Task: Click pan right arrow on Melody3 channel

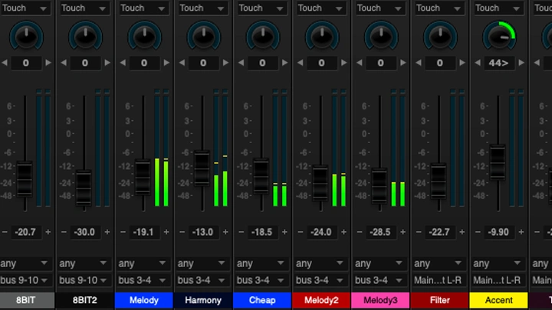Action: pos(403,63)
